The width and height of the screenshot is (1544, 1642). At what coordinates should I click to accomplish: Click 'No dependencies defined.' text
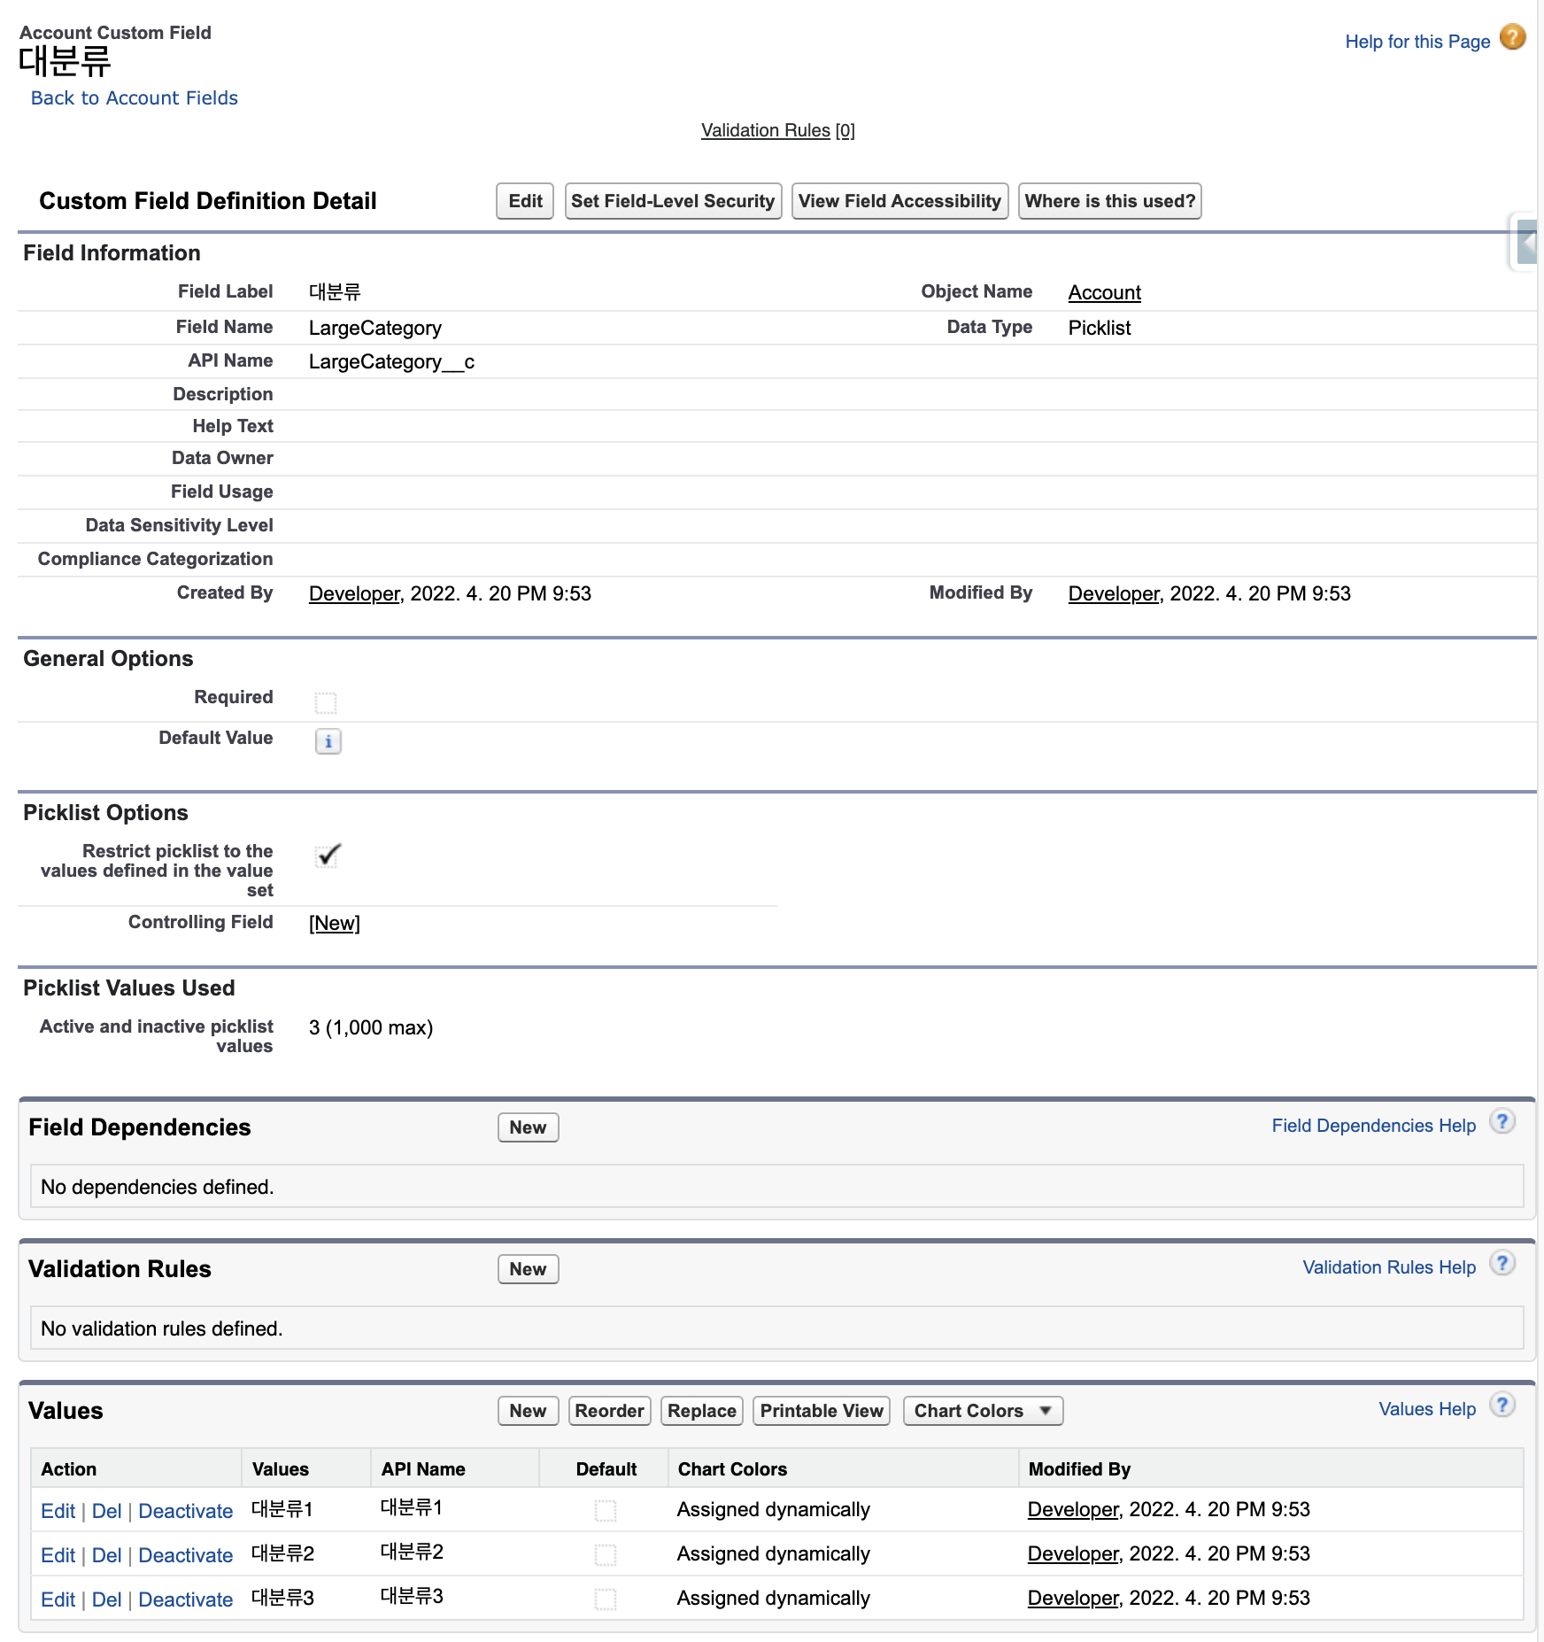[x=158, y=1187]
